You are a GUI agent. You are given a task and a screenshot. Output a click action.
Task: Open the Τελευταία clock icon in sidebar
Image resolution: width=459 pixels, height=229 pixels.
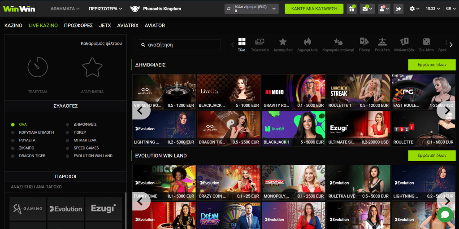[38, 67]
